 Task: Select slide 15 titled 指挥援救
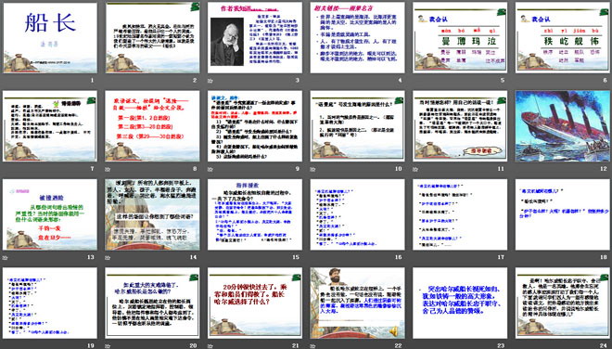point(255,214)
